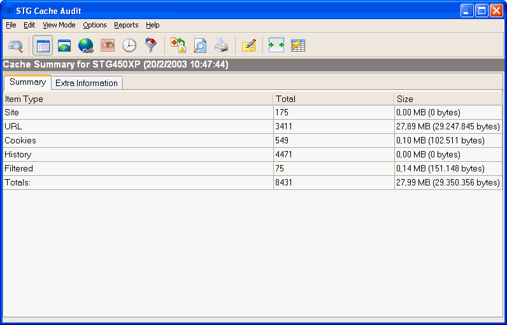Click the Cache Summary for STG450XP heading
Image resolution: width=507 pixels, height=325 pixels.
[115, 64]
